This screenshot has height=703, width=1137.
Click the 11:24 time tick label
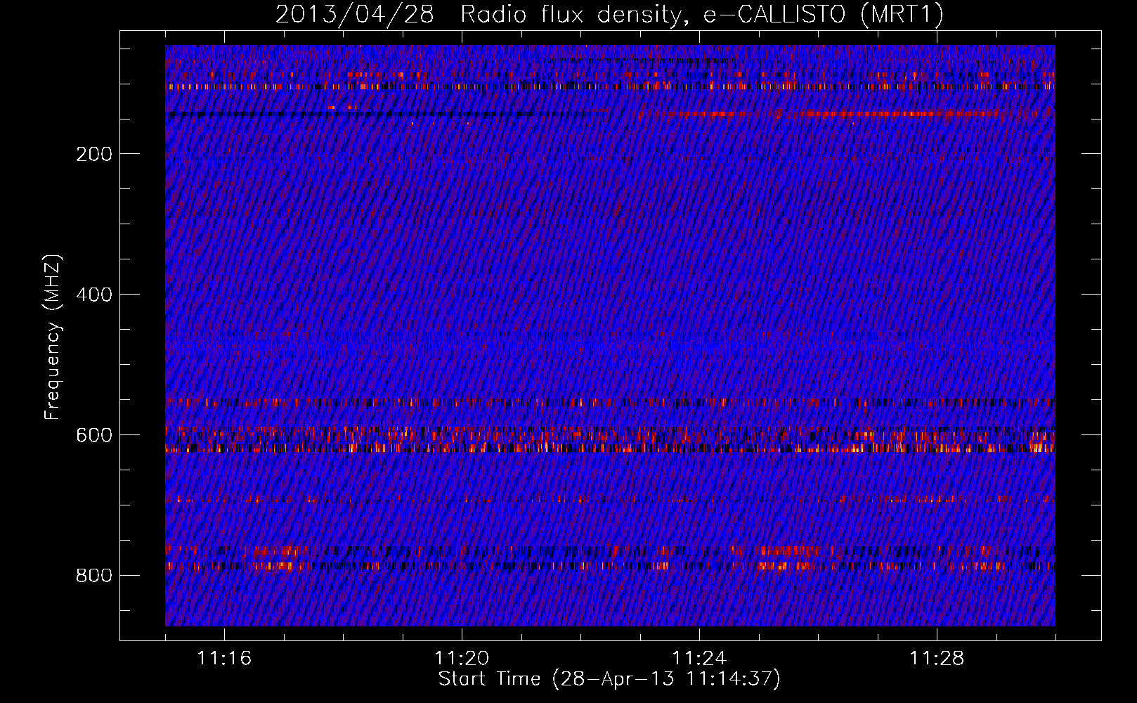tap(699, 658)
